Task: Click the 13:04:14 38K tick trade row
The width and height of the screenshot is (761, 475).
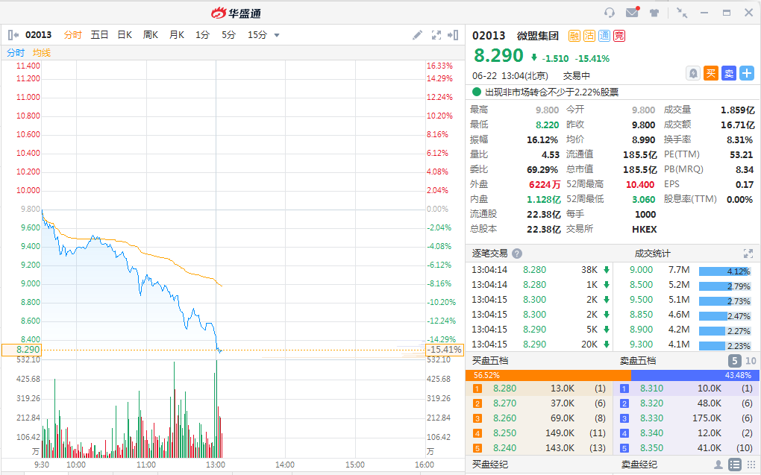Action: (x=540, y=270)
